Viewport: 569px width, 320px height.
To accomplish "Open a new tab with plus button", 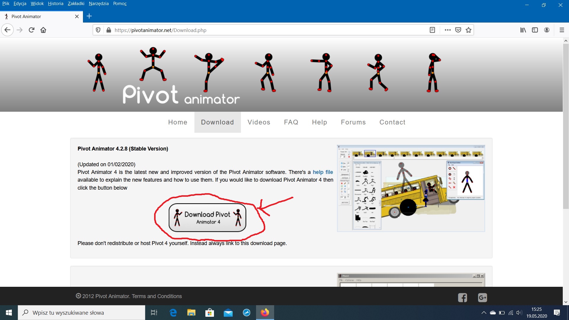I will [89, 16].
